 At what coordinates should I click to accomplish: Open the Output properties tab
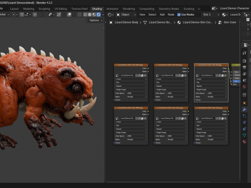(x=244, y=67)
